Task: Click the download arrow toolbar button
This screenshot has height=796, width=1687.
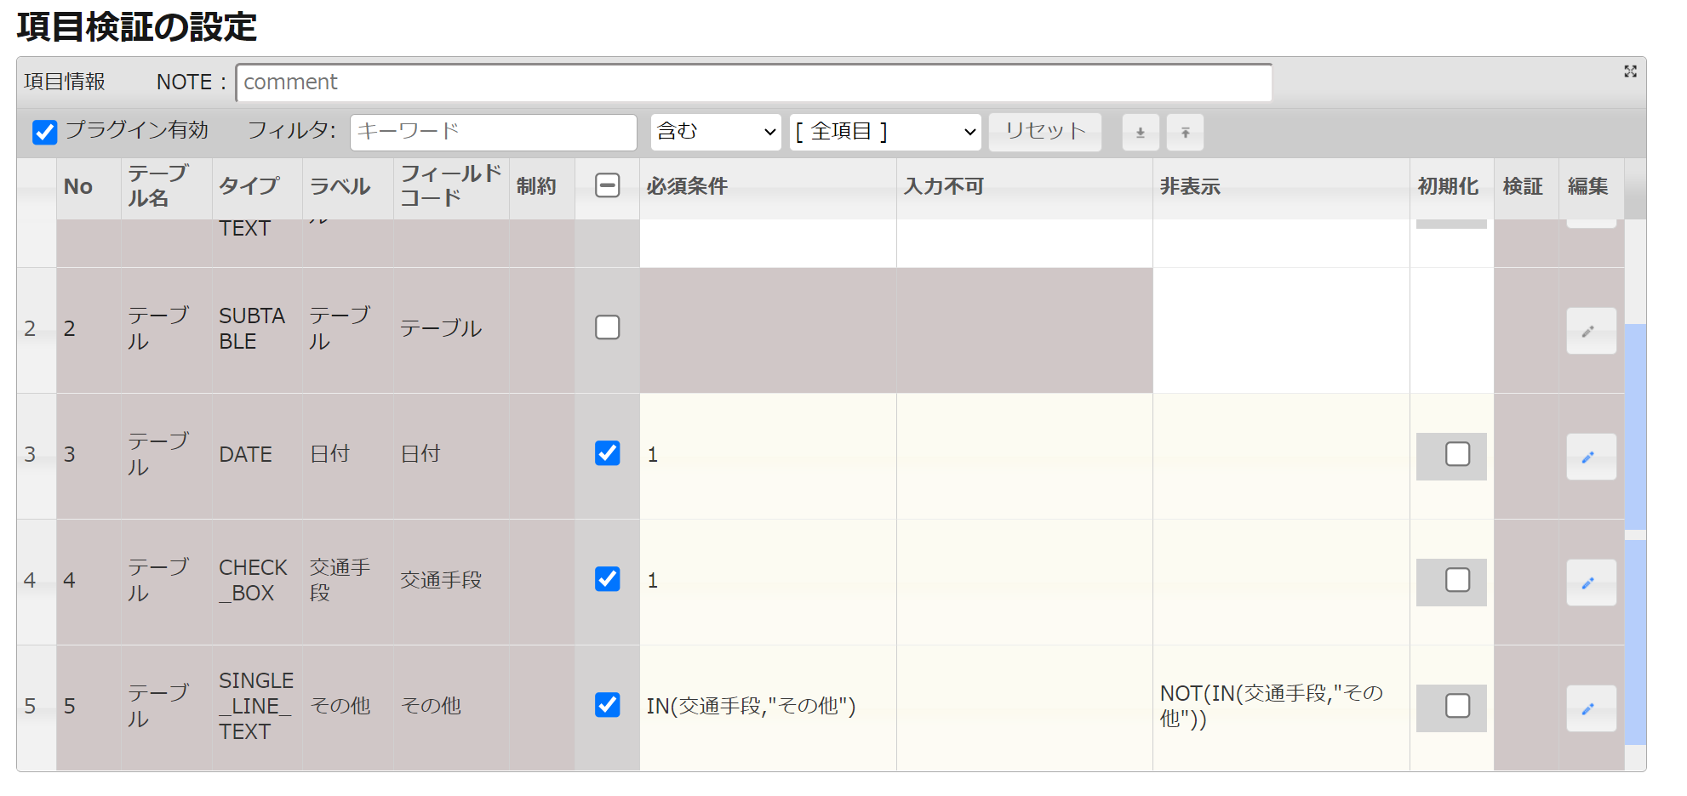Action: coord(1141,133)
